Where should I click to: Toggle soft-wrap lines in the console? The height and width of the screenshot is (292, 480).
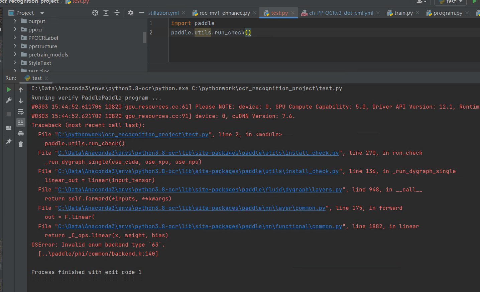coord(21,112)
